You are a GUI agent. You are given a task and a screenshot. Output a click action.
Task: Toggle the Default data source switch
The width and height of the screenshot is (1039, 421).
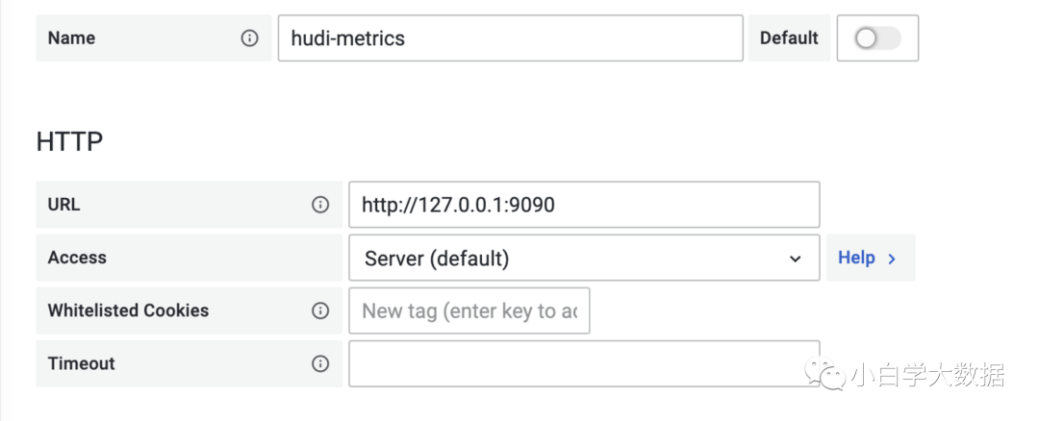tap(876, 38)
